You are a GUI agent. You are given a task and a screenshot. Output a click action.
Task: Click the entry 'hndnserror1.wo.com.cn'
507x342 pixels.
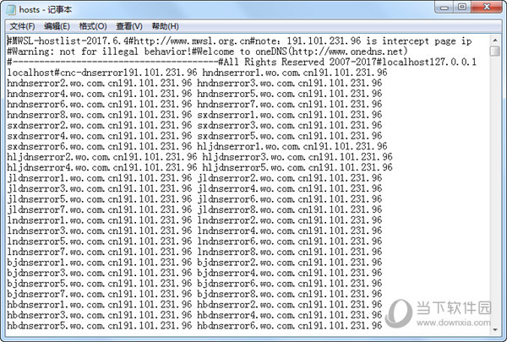point(258,73)
